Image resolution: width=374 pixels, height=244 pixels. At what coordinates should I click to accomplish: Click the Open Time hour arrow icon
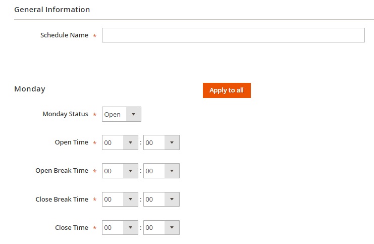[130, 142]
